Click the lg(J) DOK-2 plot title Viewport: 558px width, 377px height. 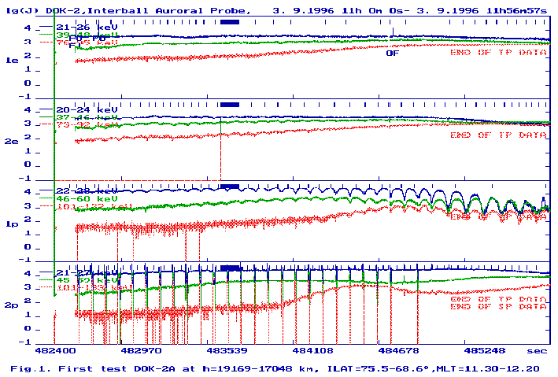(126, 11)
